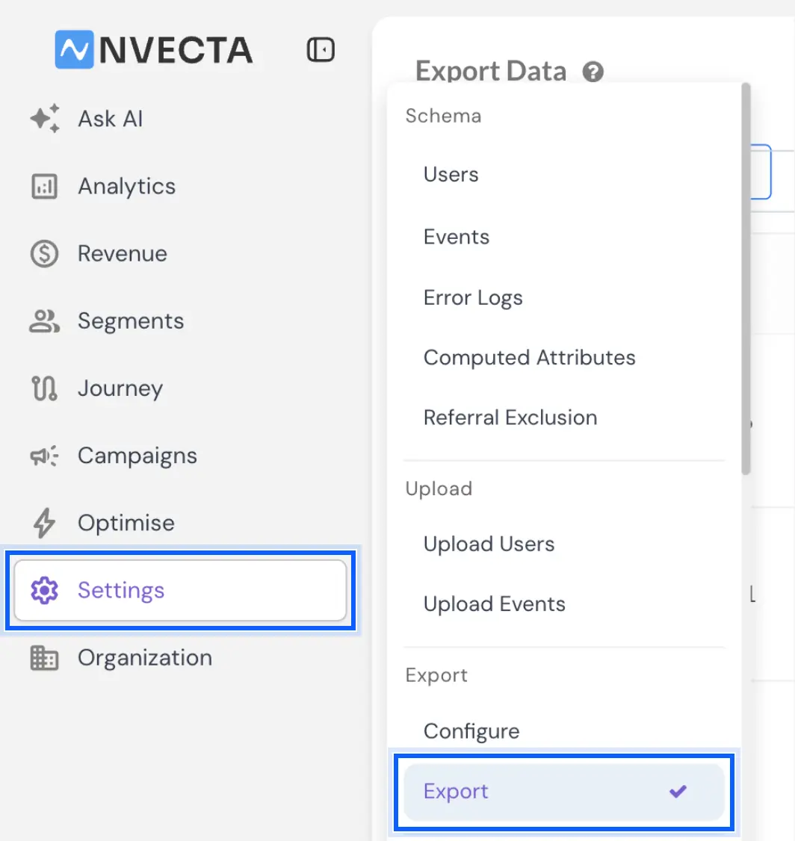
Task: Click the Segments people icon
Action: (x=44, y=321)
